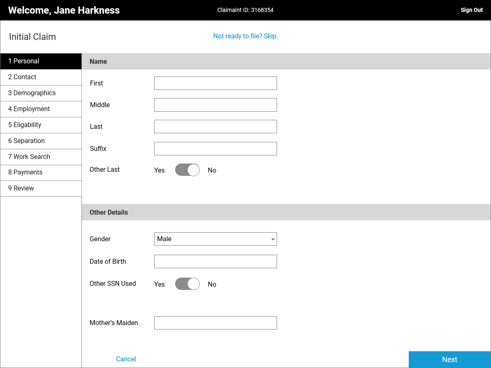The width and height of the screenshot is (491, 368).
Task: Click into the Date of Birth field
Action: pos(215,261)
